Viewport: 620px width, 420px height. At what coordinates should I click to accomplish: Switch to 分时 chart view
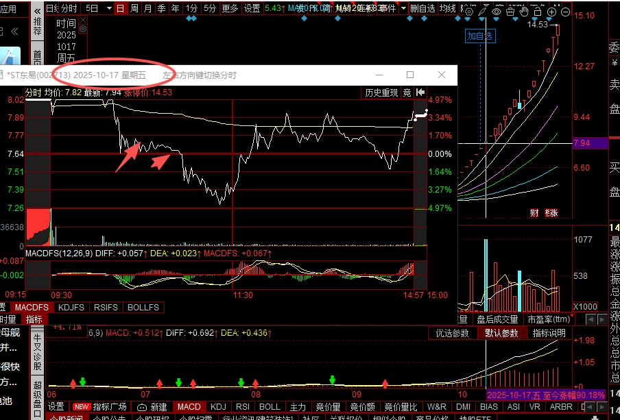(69, 8)
